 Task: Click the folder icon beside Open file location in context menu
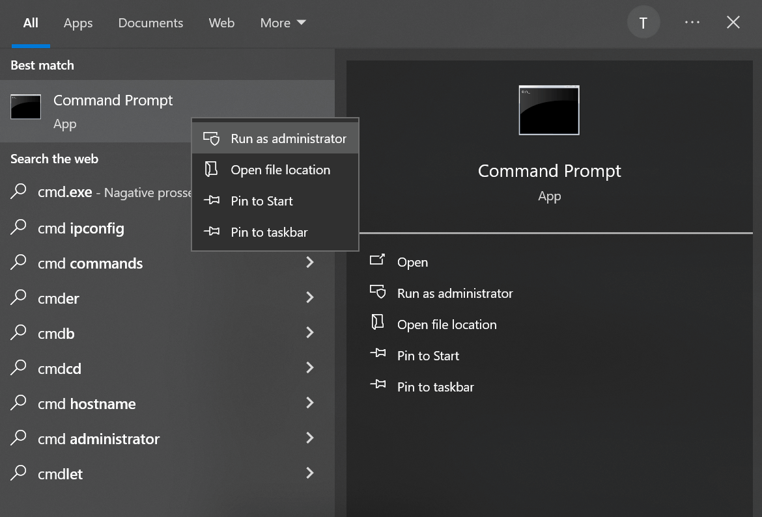pos(211,170)
